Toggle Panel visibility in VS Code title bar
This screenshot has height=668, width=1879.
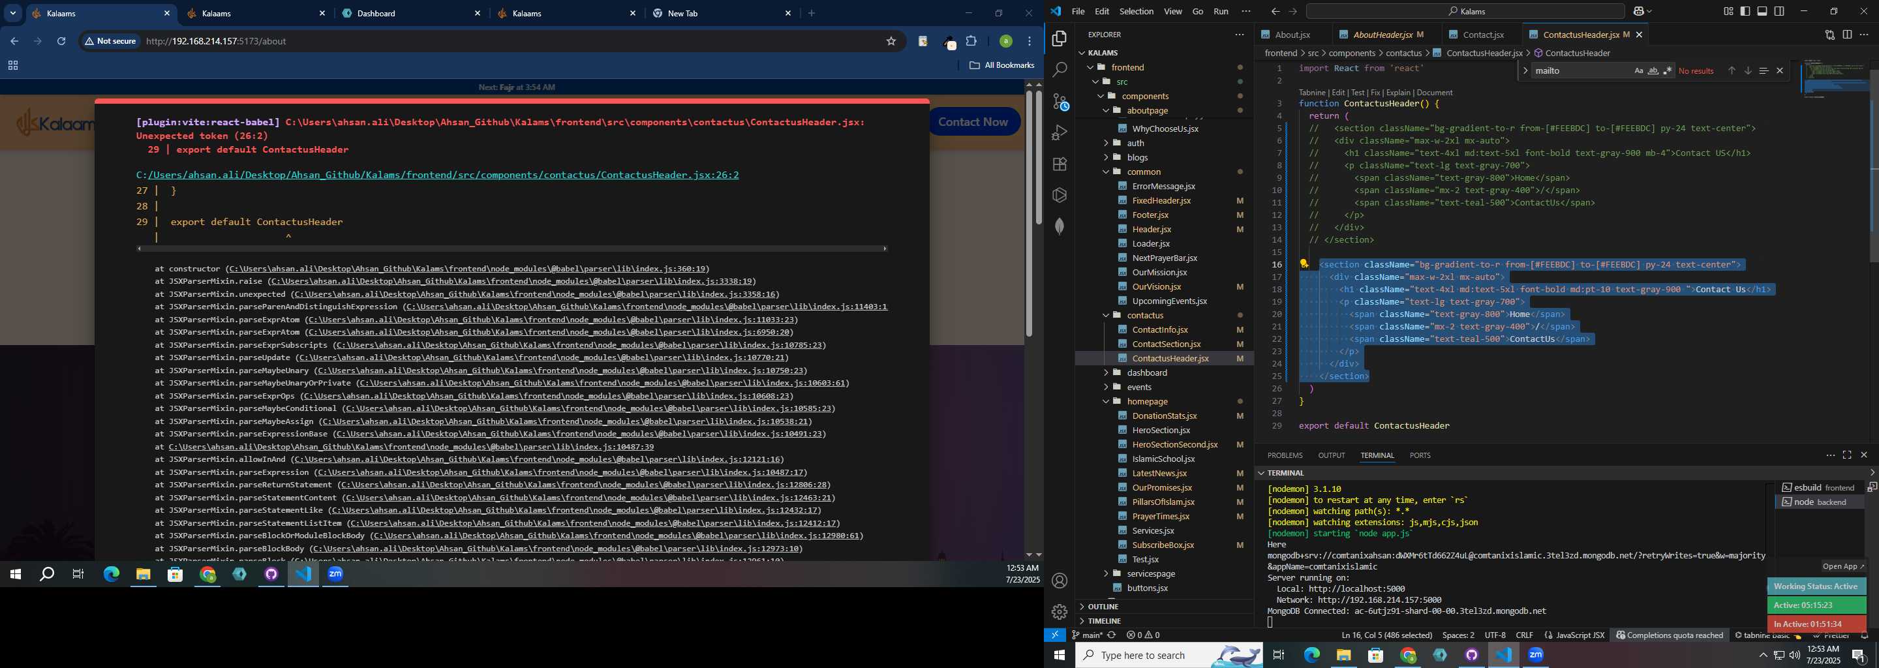tap(1762, 11)
